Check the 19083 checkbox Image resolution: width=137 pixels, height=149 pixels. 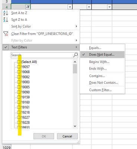[x=19, y=82]
